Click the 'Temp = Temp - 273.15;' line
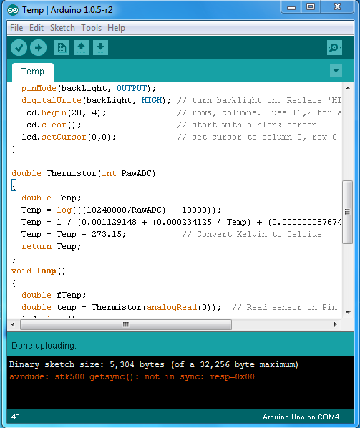Viewport: 360px width, 428px height. pos(74,235)
